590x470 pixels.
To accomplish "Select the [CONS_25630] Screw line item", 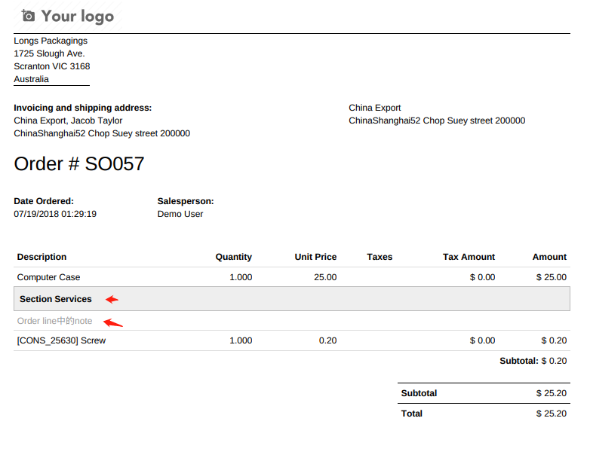I will [x=61, y=340].
